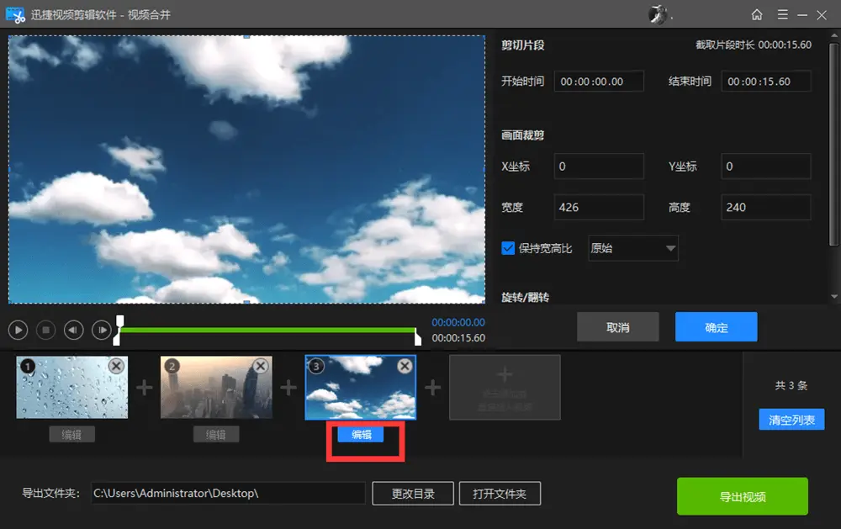Open the hamburger menu in title bar

click(x=782, y=14)
